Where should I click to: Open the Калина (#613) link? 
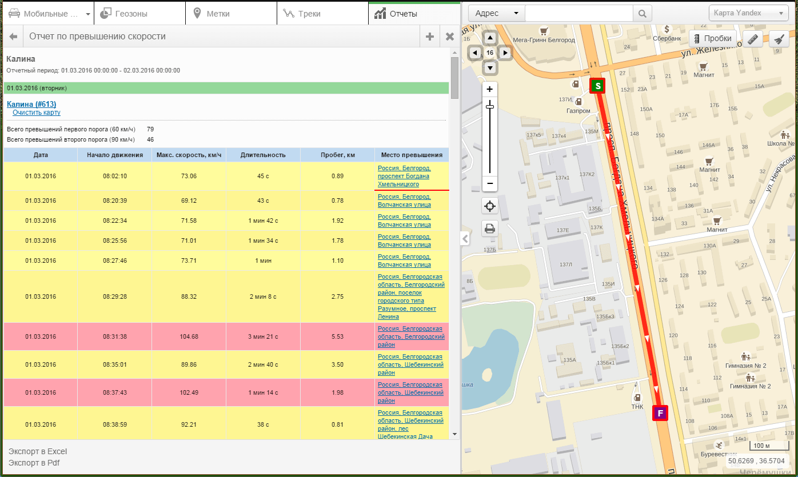pos(31,104)
